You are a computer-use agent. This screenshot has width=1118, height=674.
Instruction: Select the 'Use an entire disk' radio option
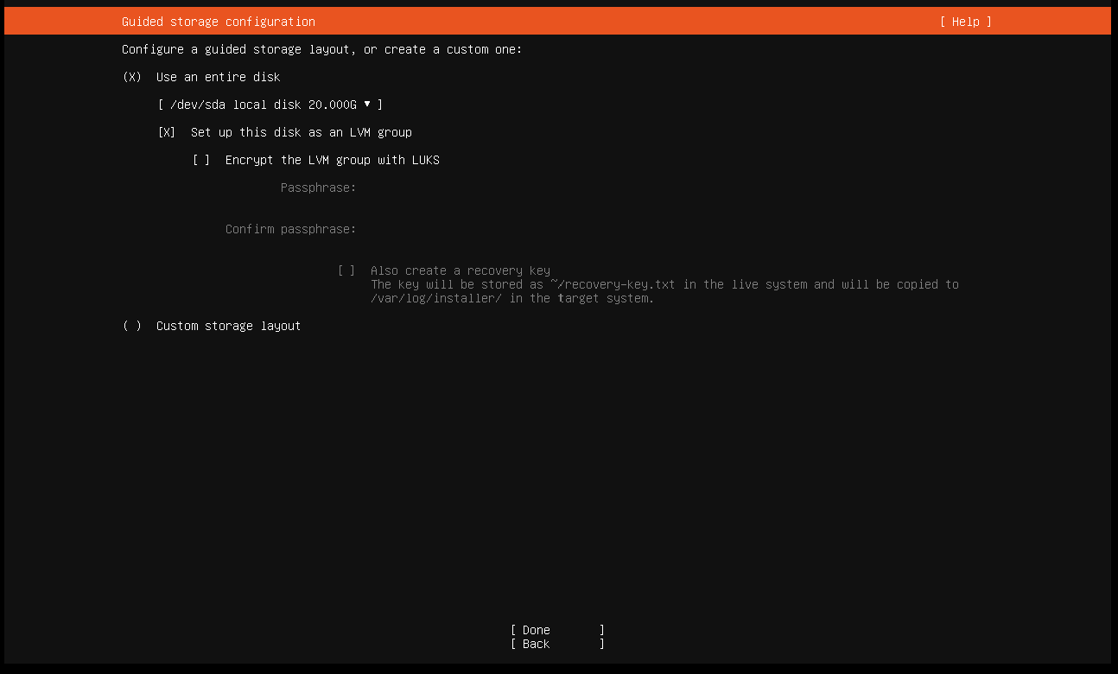tap(131, 77)
